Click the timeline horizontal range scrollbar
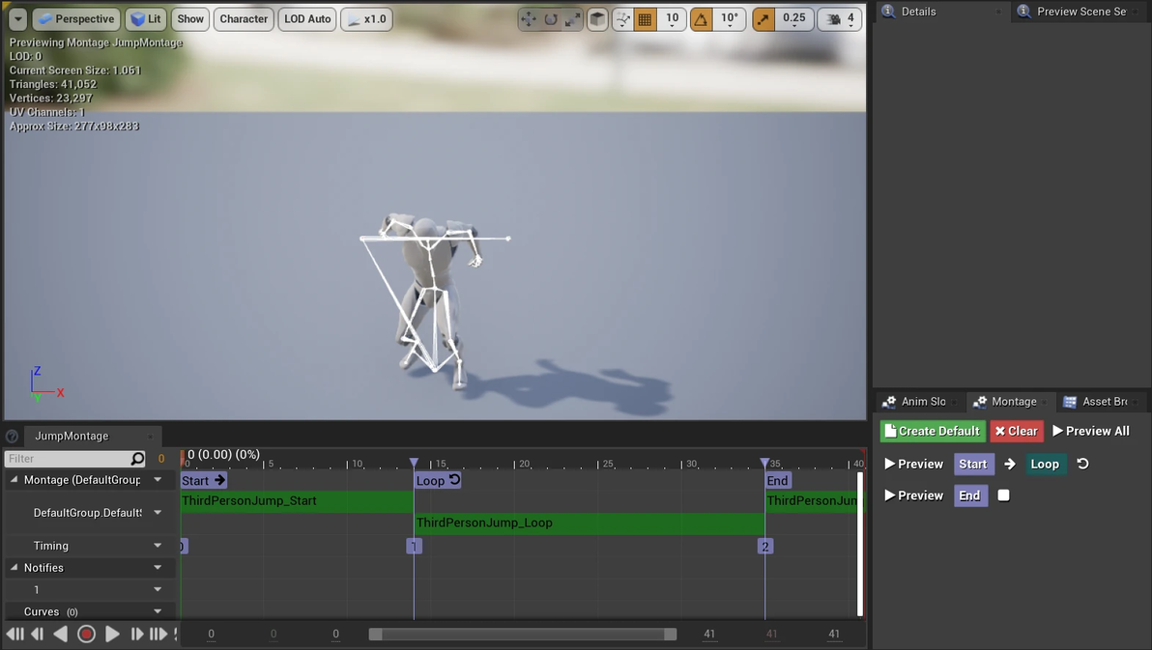Image resolution: width=1152 pixels, height=650 pixels. pyautogui.click(x=523, y=634)
